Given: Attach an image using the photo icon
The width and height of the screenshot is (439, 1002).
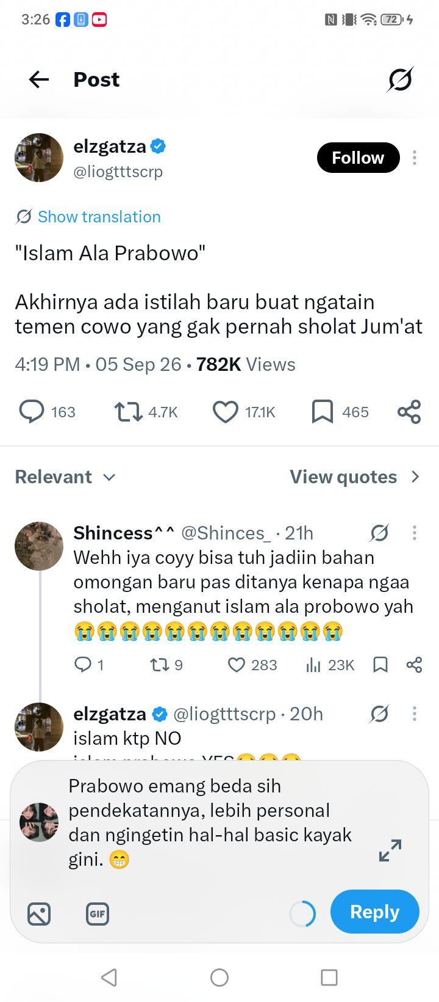Looking at the screenshot, I should coord(39,914).
